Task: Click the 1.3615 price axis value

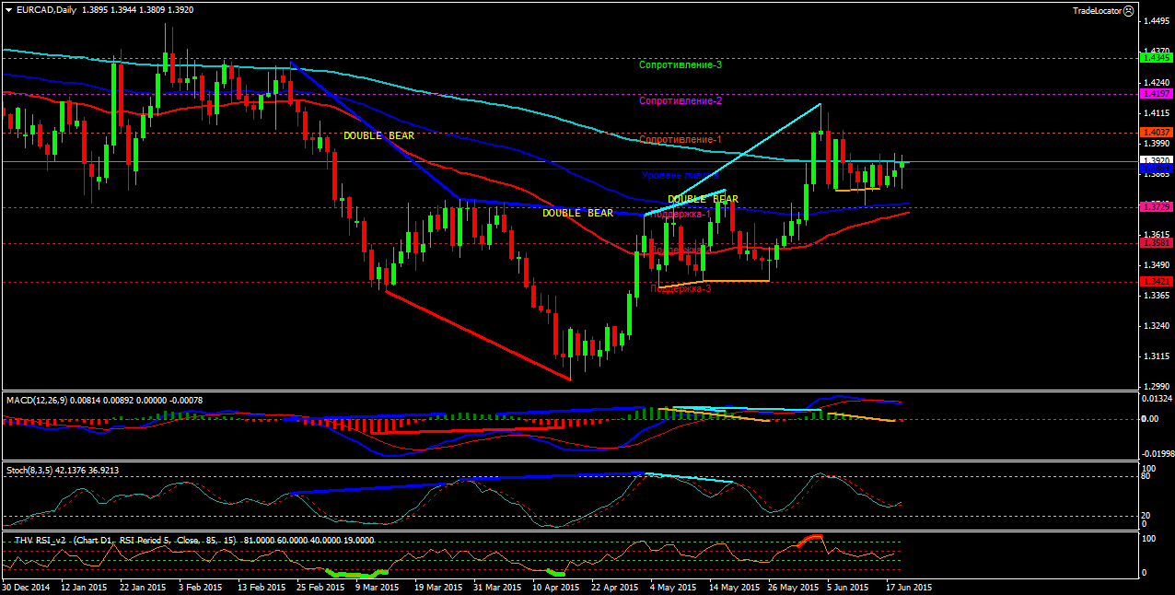Action: [1157, 235]
